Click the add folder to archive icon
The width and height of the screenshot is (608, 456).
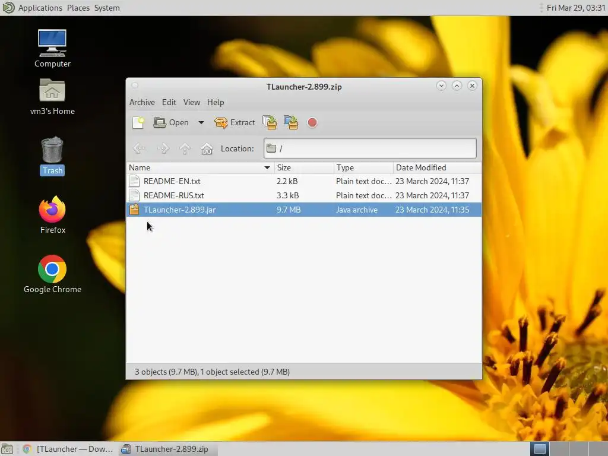coord(291,122)
